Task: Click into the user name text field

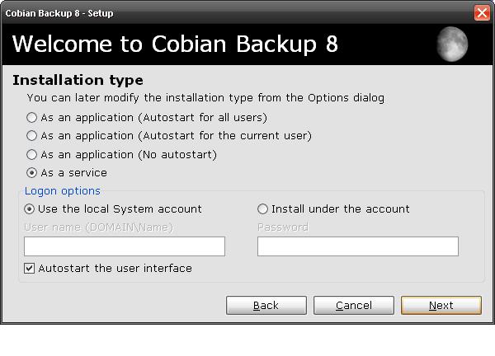Action: pyautogui.click(x=124, y=246)
